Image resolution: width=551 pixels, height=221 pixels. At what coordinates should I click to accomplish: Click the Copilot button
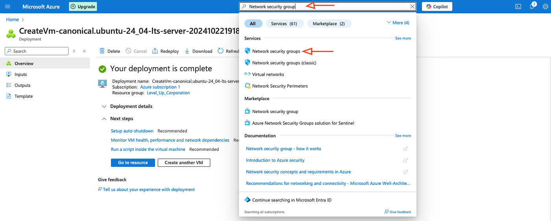(x=437, y=7)
